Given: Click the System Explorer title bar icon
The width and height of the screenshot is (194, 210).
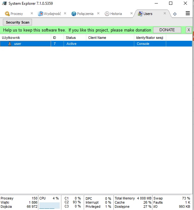Looking at the screenshot, I should pyautogui.click(x=4, y=4).
